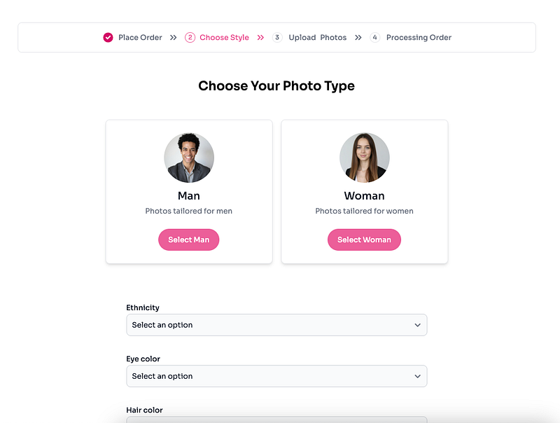Screen dimensions: 560x423
Task: Click the circled number 4 step icon
Action: pos(374,38)
